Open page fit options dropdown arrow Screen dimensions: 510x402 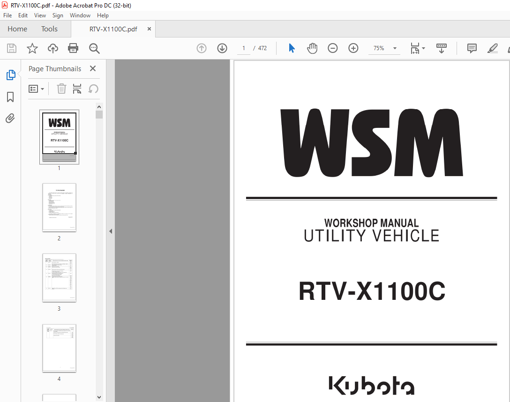tap(423, 48)
